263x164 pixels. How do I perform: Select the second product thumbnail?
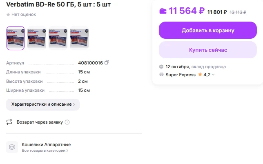click(x=37, y=38)
